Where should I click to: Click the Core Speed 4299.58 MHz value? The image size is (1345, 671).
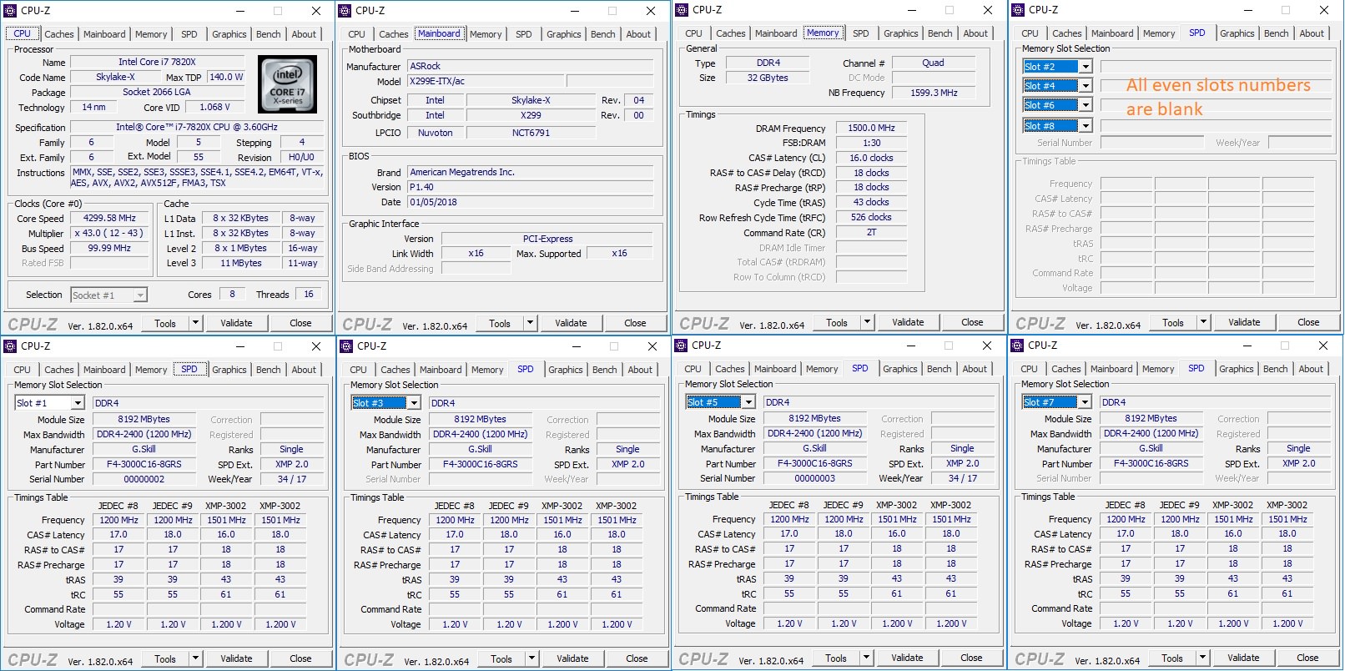pos(109,218)
